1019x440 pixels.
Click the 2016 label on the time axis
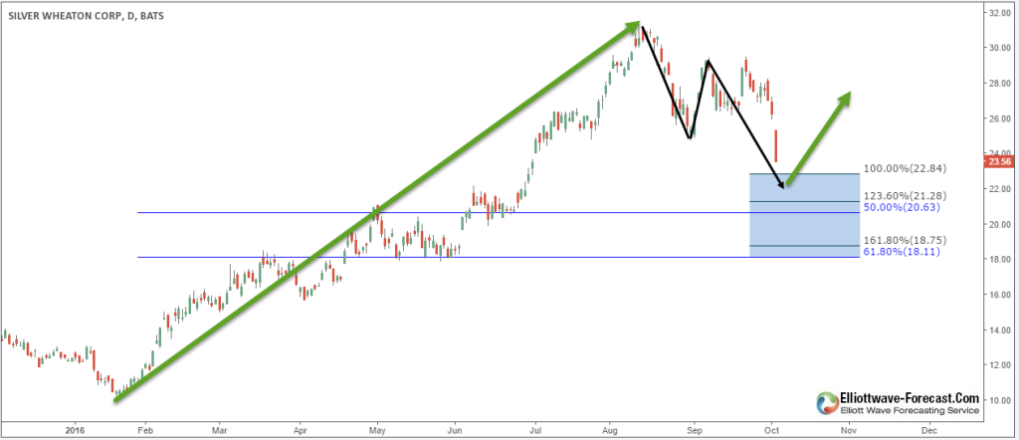pyautogui.click(x=74, y=432)
